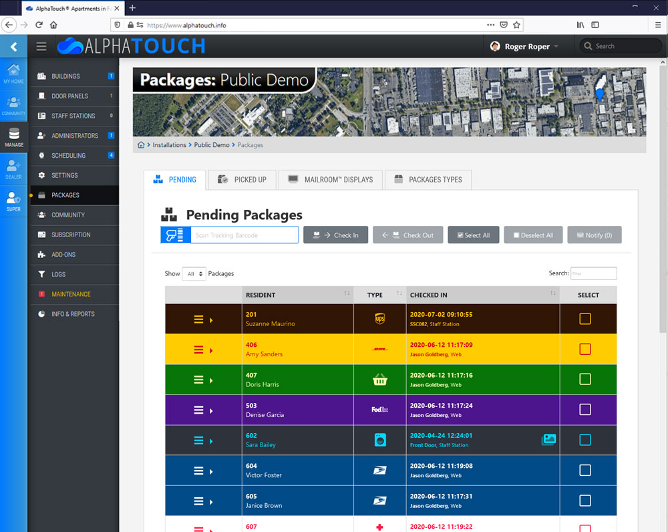This screenshot has width=668, height=532.
Task: Focus the table Search filter field
Action: [x=593, y=273]
